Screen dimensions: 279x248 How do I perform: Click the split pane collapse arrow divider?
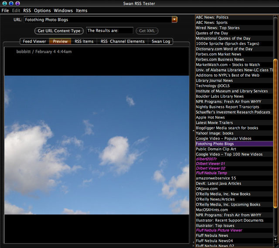click(x=193, y=131)
